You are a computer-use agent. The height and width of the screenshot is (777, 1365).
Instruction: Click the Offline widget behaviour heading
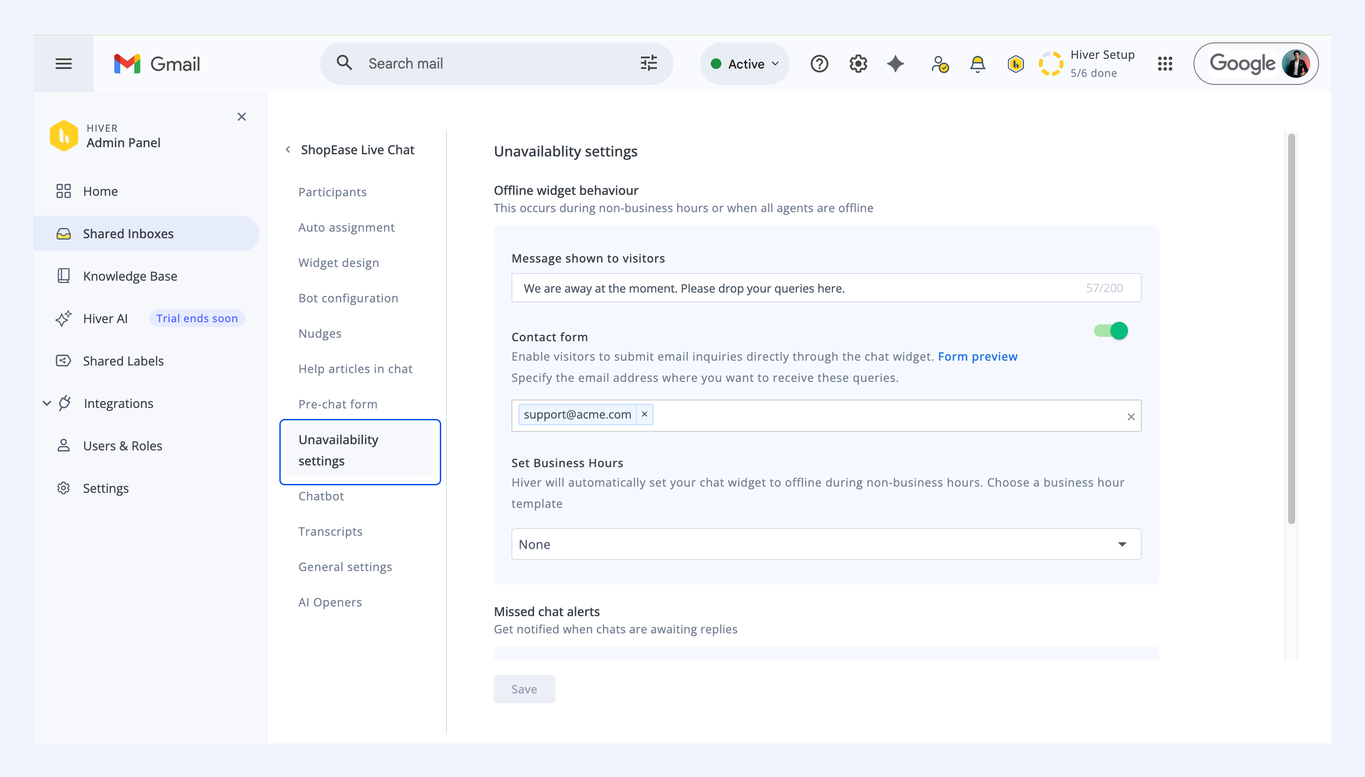(566, 190)
